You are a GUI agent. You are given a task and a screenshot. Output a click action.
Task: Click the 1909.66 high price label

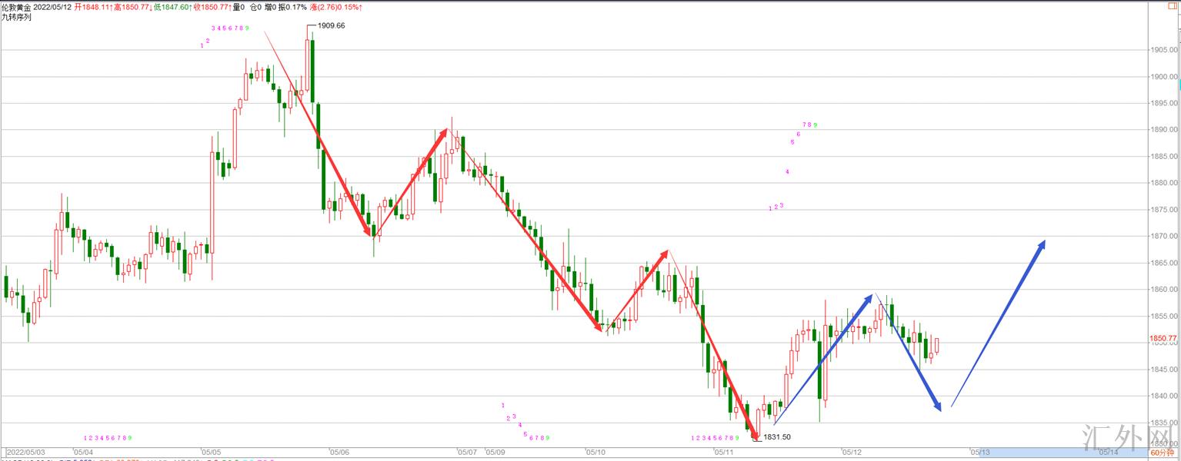point(331,25)
